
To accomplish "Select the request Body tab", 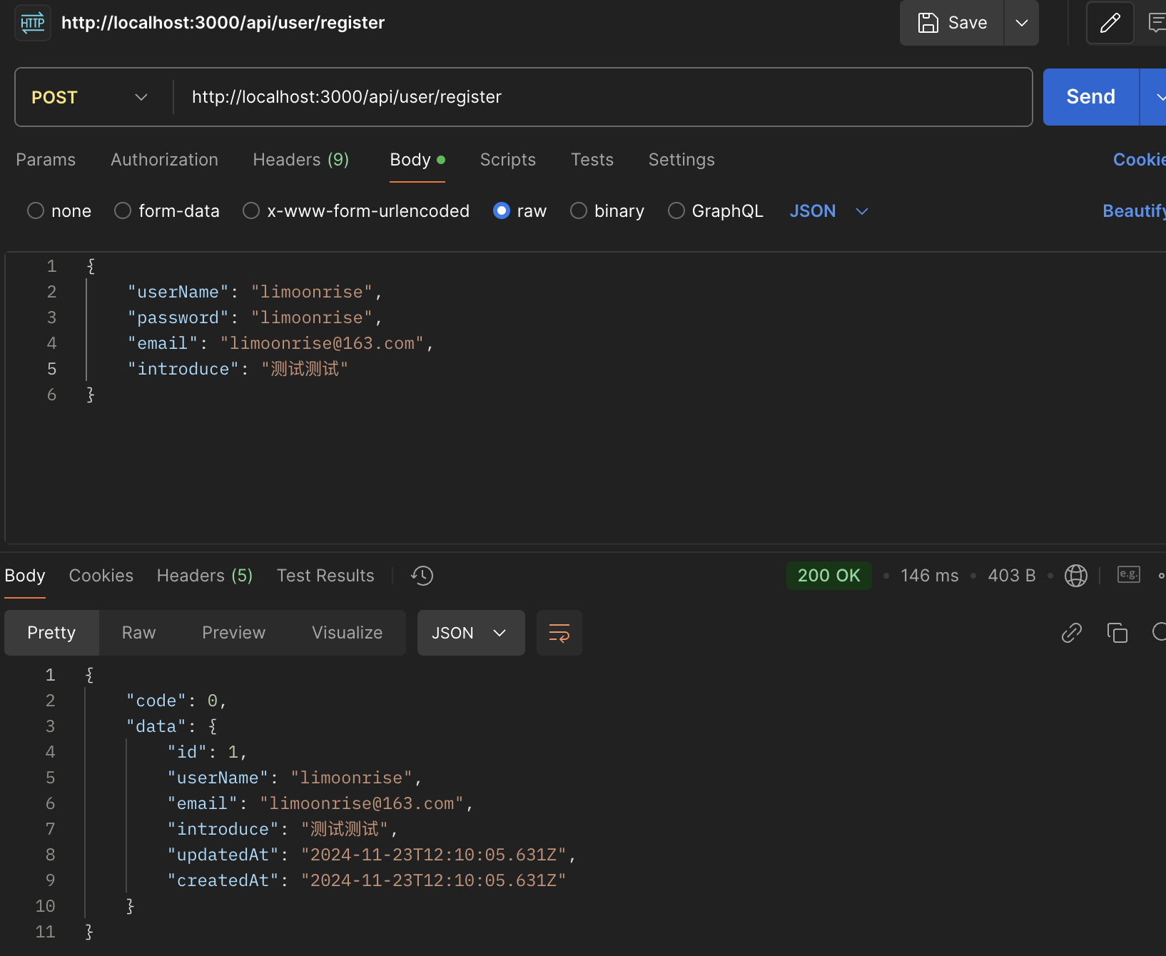I will [x=417, y=160].
